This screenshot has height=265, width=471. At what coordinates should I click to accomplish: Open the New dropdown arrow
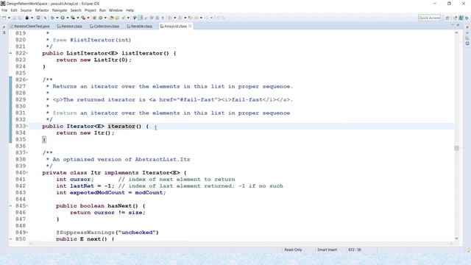click(x=9, y=18)
